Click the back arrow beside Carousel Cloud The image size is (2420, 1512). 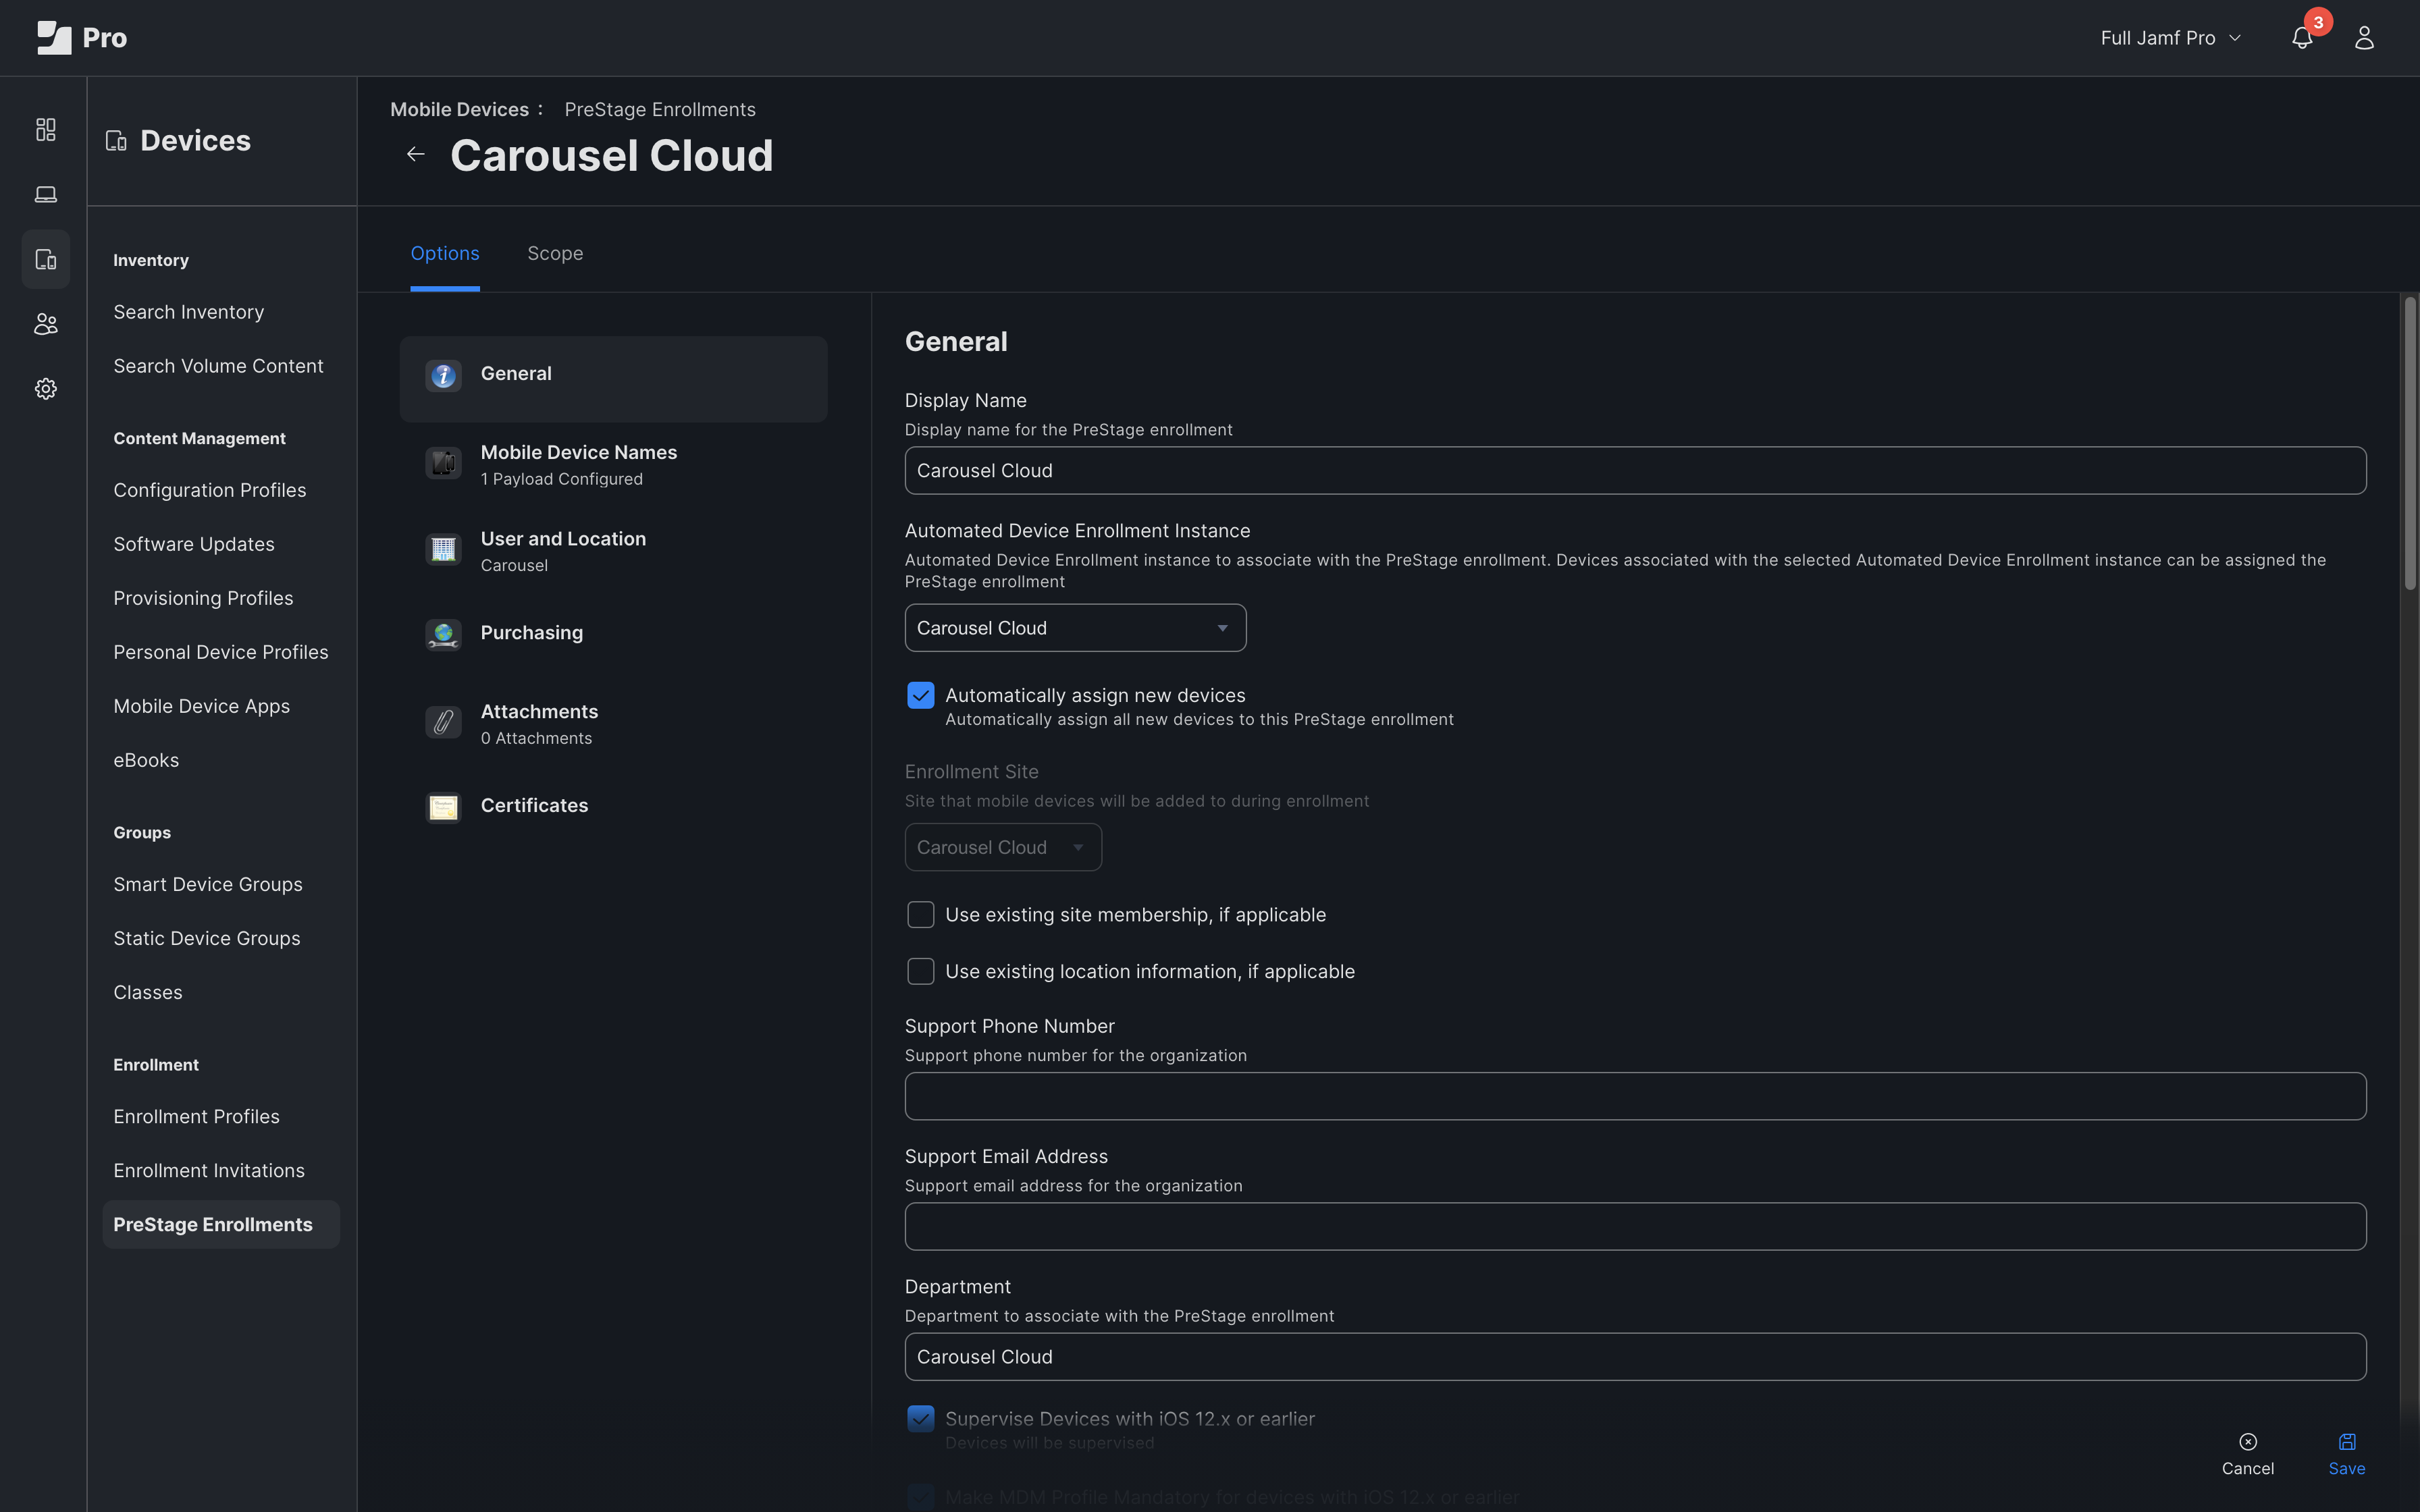point(416,154)
